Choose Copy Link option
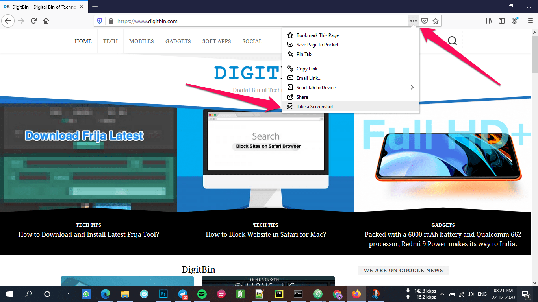This screenshot has width=538, height=302. point(351,68)
